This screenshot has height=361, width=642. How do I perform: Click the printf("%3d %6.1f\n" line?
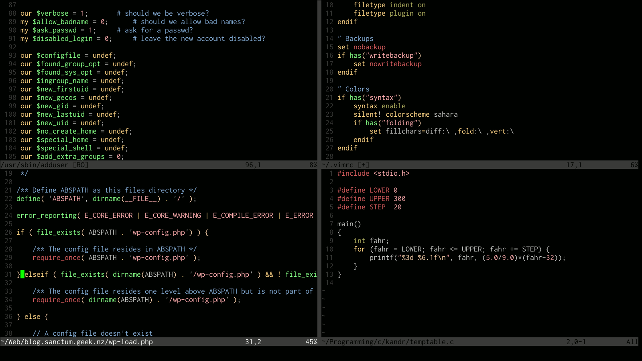click(x=467, y=258)
